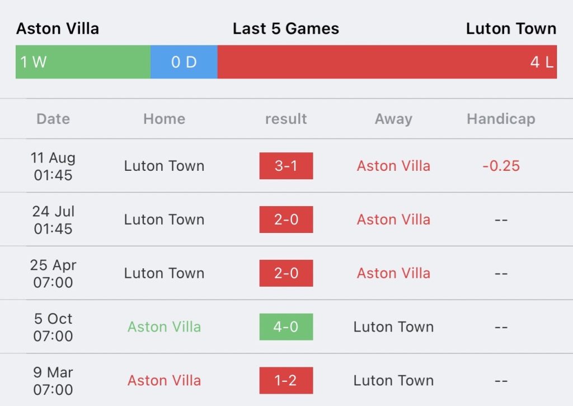Viewport: 573px width, 406px height.
Task: Click the blue 0 D bar segment
Action: 184,62
